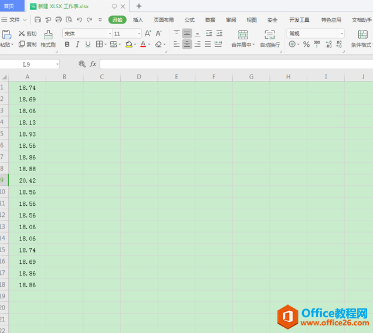
Task: Apply percent style format
Action: 306,44
